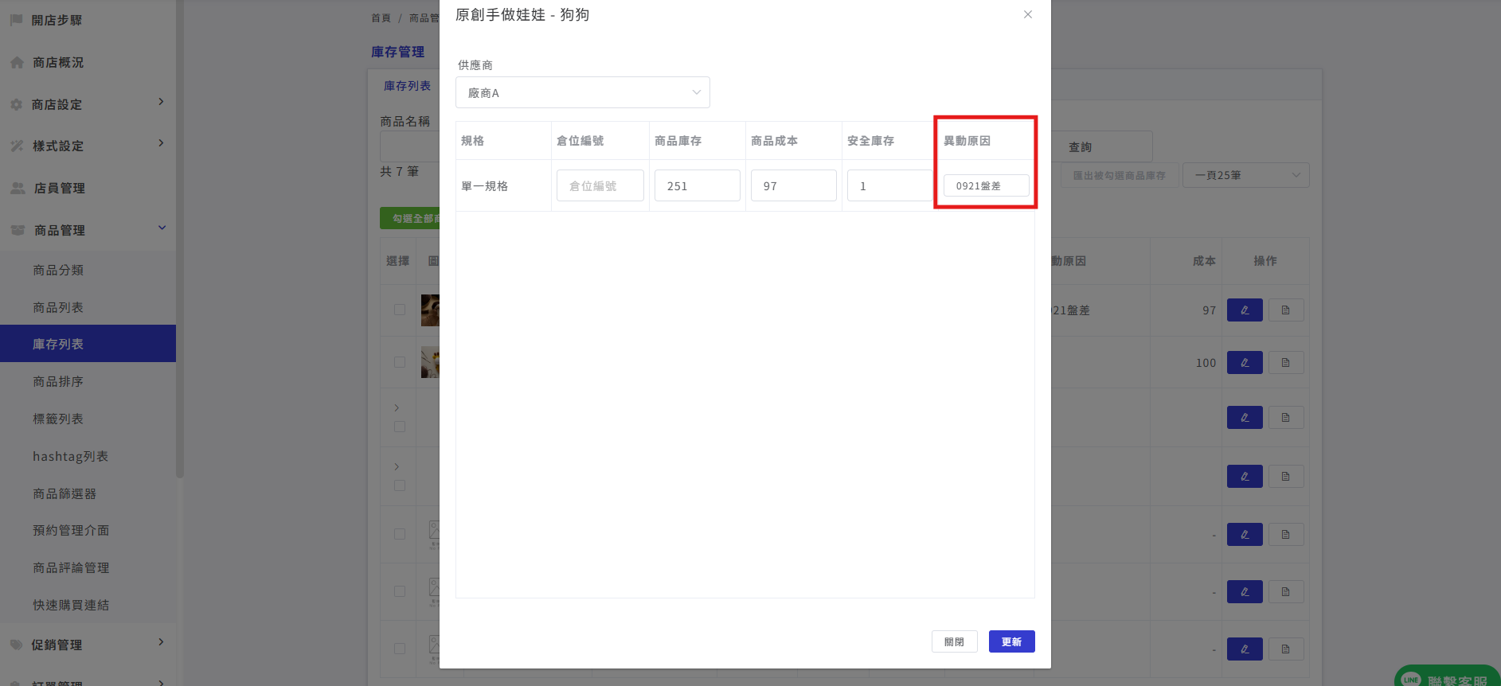1501x686 pixels.
Task: Click the 異動原因 field showing 0921盤差
Action: 987,185
